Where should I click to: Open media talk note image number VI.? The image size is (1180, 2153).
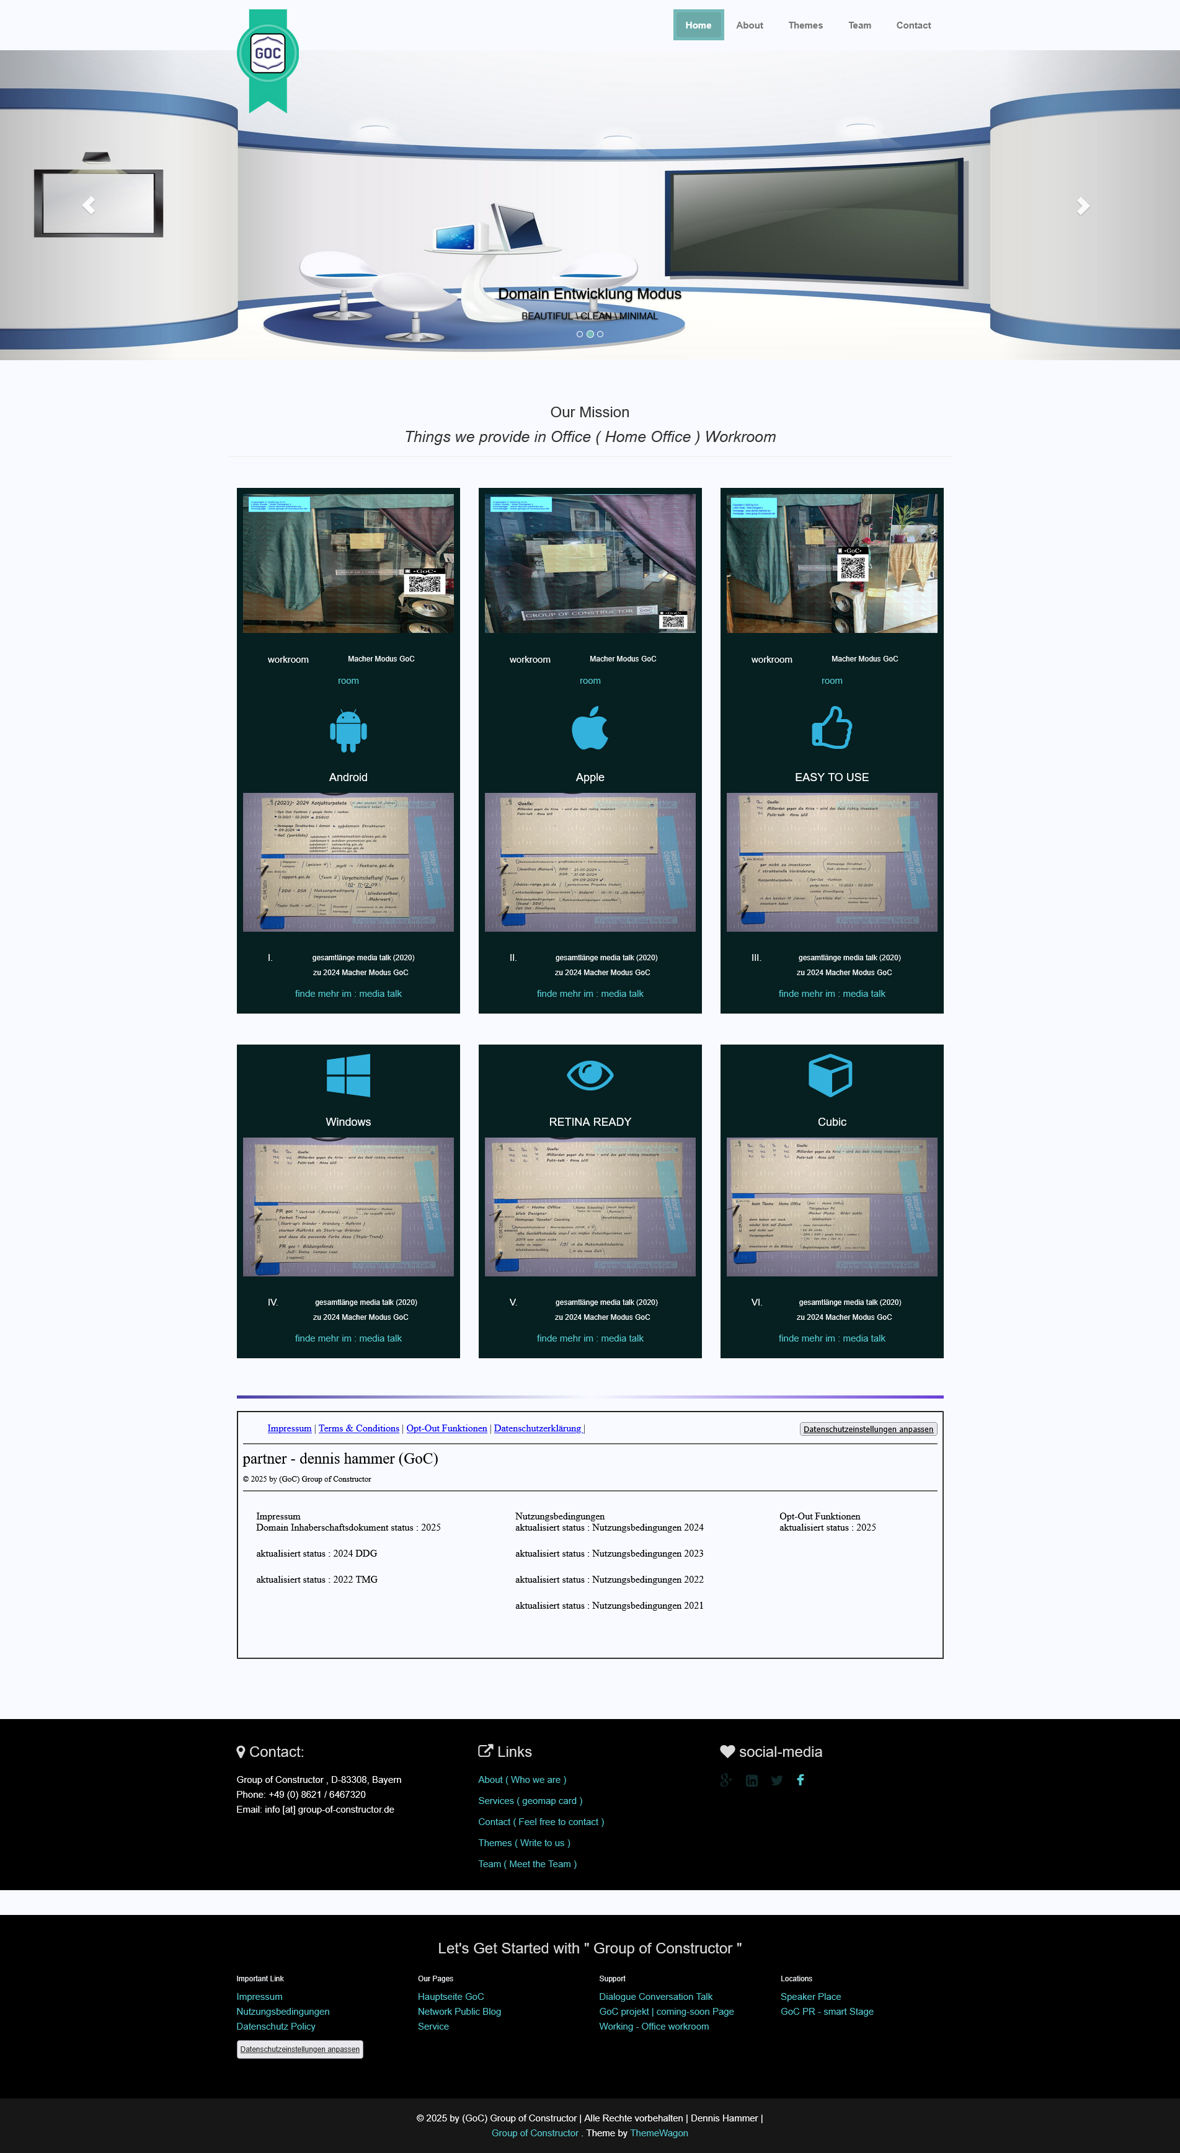(832, 1206)
